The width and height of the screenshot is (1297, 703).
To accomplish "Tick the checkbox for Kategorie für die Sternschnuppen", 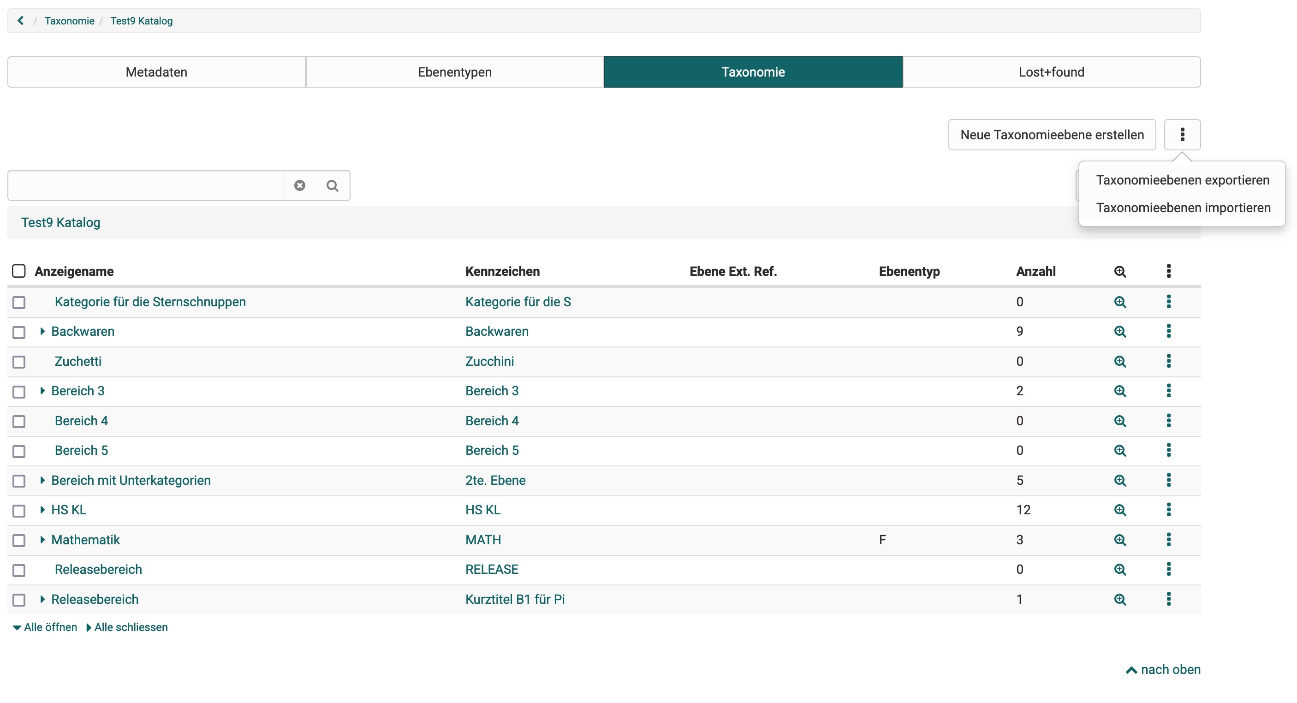I will [x=18, y=302].
